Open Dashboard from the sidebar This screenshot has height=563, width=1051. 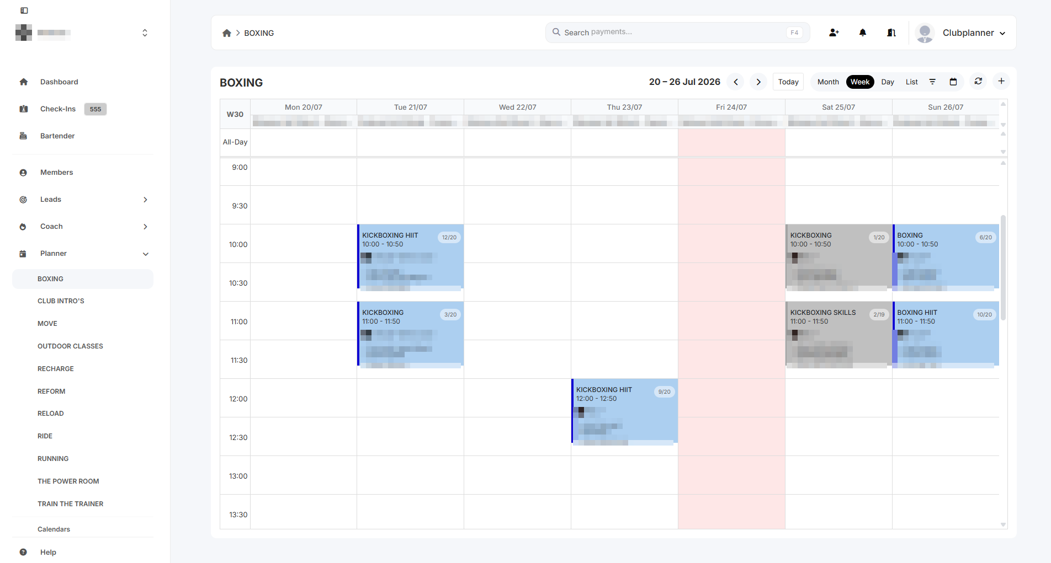click(x=59, y=82)
